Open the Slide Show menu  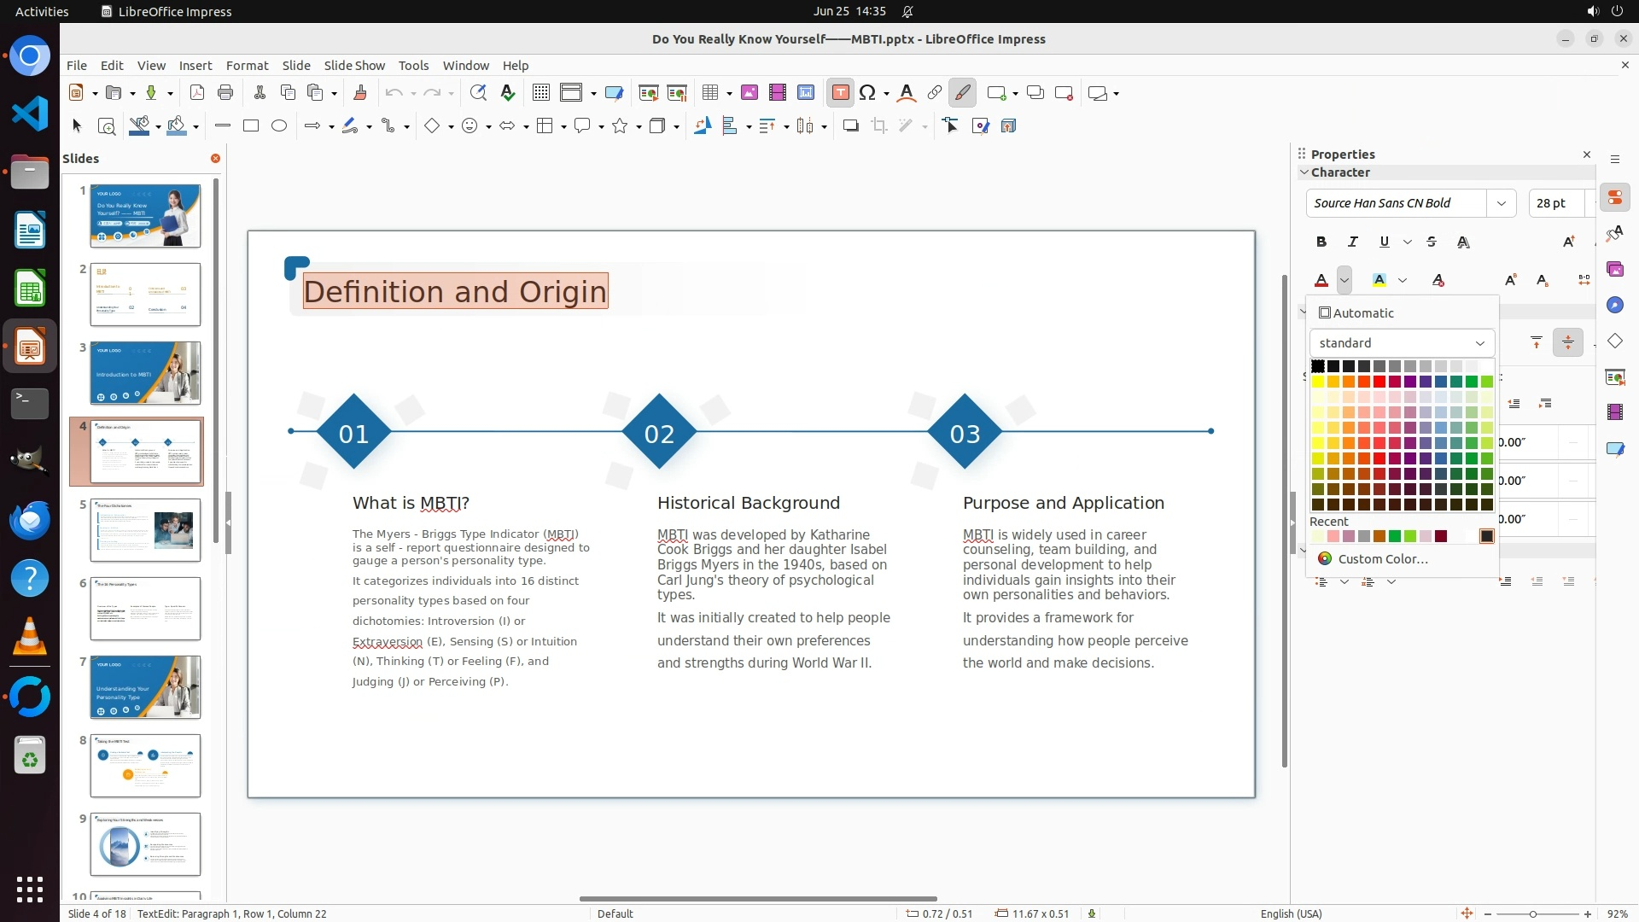[x=354, y=66]
